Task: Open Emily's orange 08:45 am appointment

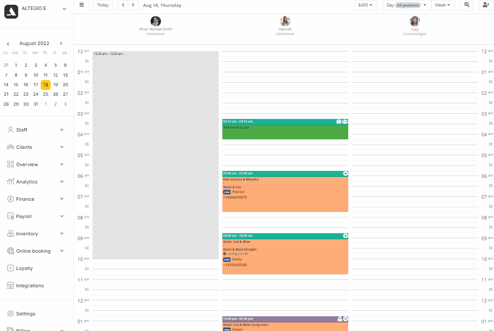Action: pyautogui.click(x=285, y=256)
